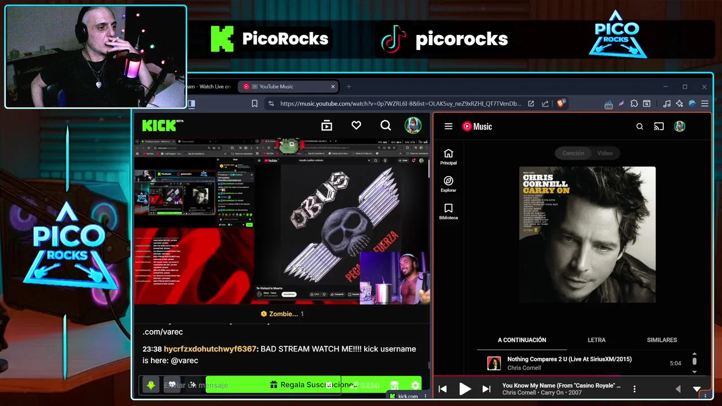Open Explorar in YouTube Music sidebar
This screenshot has width=722, height=406.
tap(448, 184)
